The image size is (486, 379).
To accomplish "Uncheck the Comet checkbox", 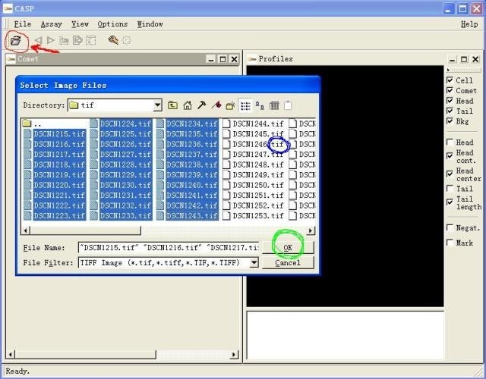I will click(x=450, y=91).
